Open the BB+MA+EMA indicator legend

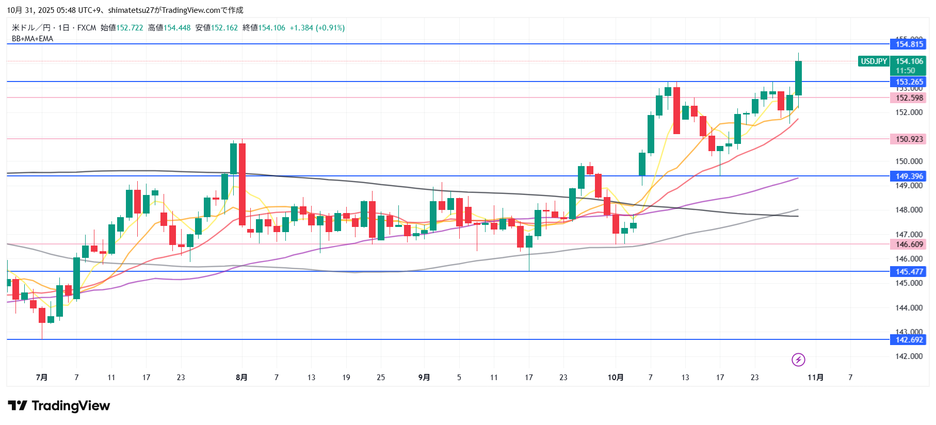(x=33, y=39)
